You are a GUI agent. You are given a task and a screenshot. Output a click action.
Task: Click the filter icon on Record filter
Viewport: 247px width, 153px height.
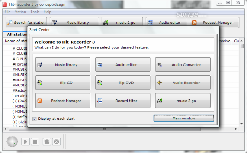click(100, 101)
